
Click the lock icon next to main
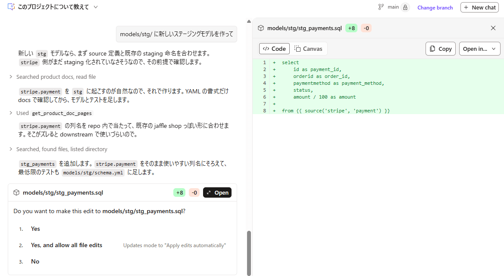pyautogui.click(x=405, y=7)
